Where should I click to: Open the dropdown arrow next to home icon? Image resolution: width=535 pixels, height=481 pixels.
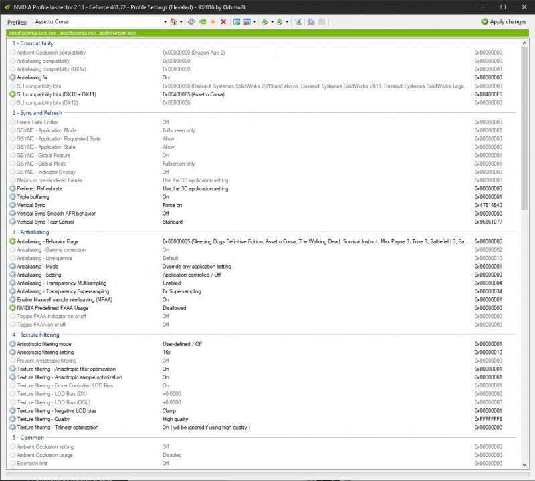click(x=181, y=22)
